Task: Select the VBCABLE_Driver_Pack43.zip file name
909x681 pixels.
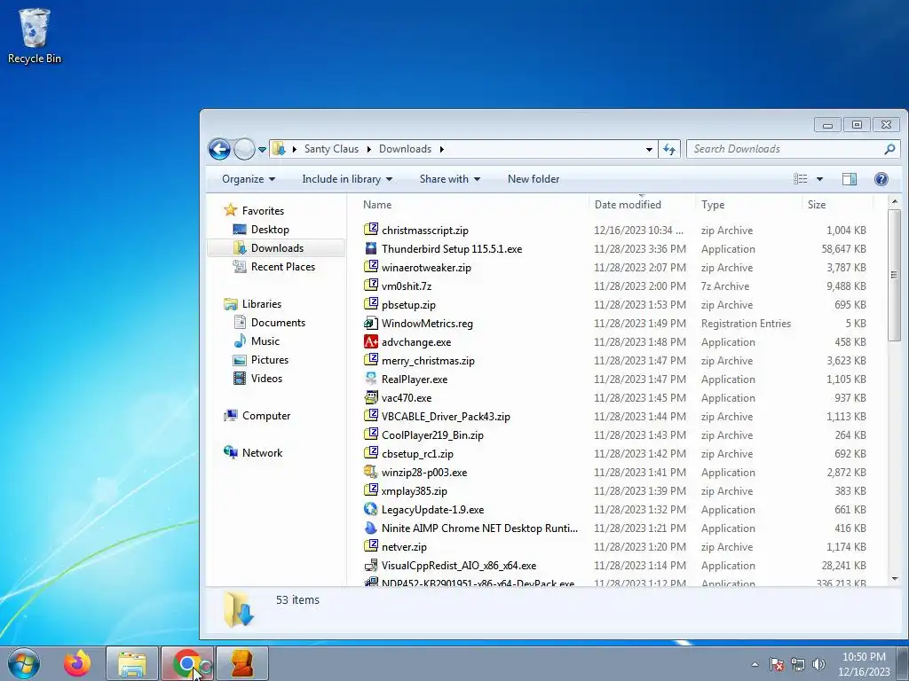Action: 446,417
